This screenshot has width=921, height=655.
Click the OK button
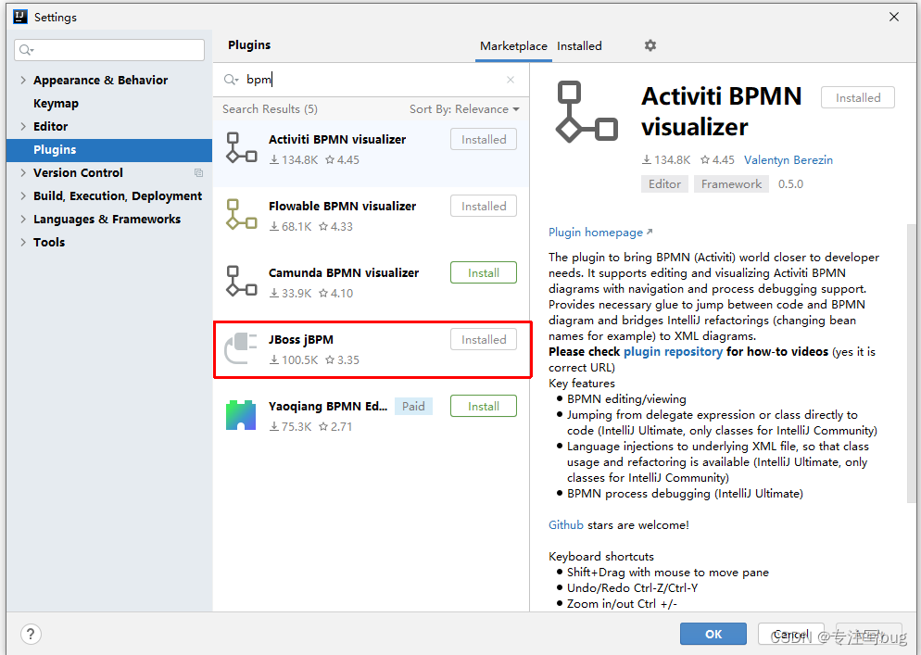[x=713, y=634]
